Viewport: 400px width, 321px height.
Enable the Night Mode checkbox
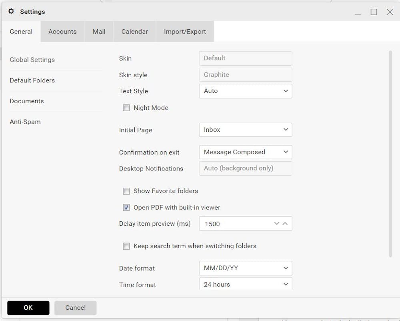coord(126,108)
